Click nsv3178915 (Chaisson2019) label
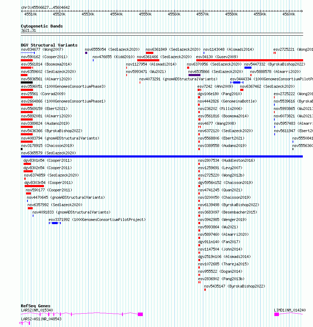 (x=47, y=146)
